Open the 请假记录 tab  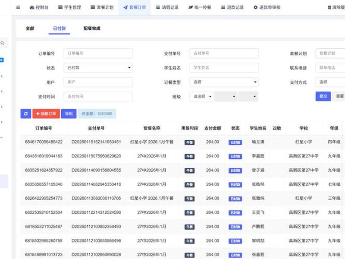(167, 7)
